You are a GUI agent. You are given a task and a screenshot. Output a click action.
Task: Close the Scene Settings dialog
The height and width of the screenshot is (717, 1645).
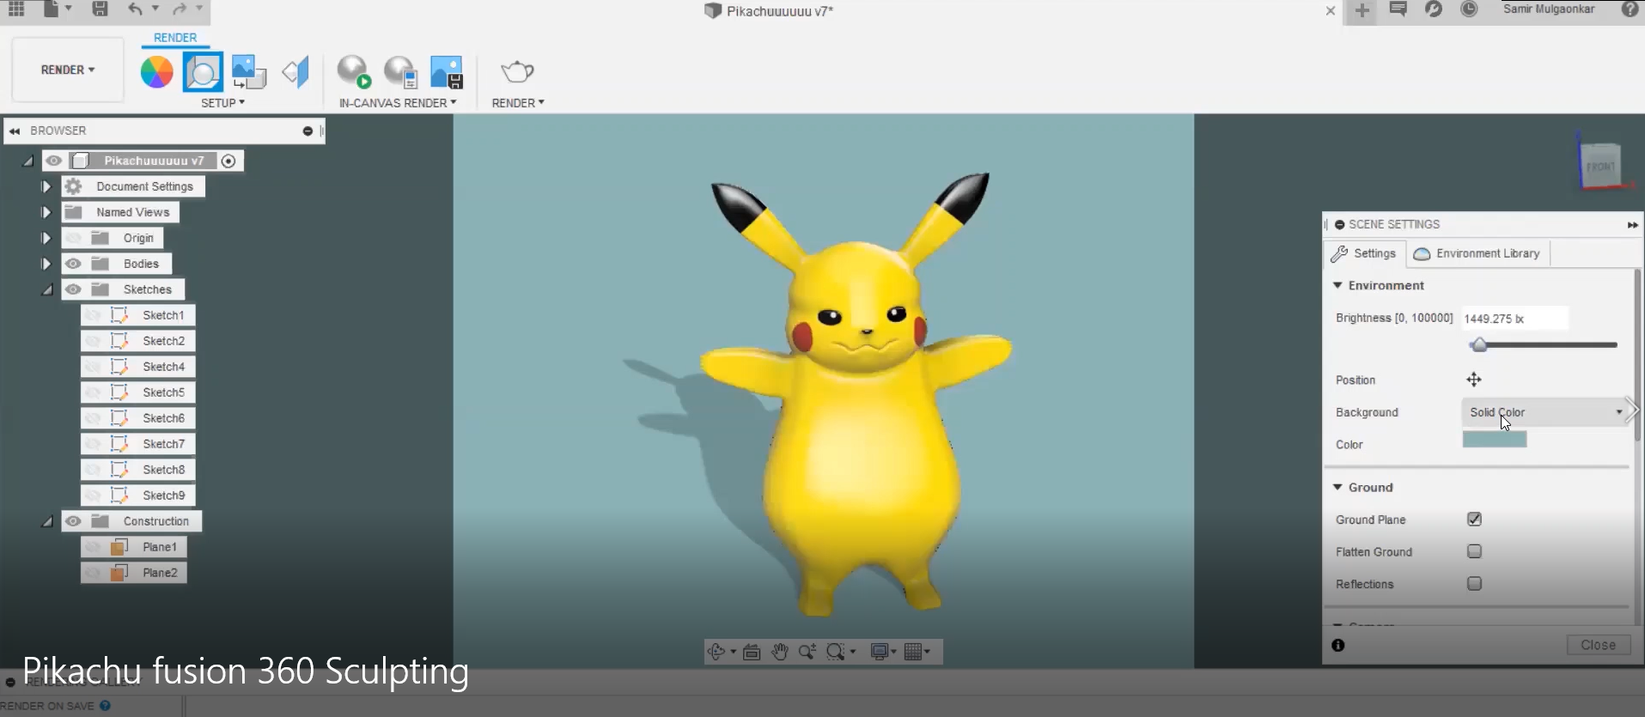[x=1598, y=645]
